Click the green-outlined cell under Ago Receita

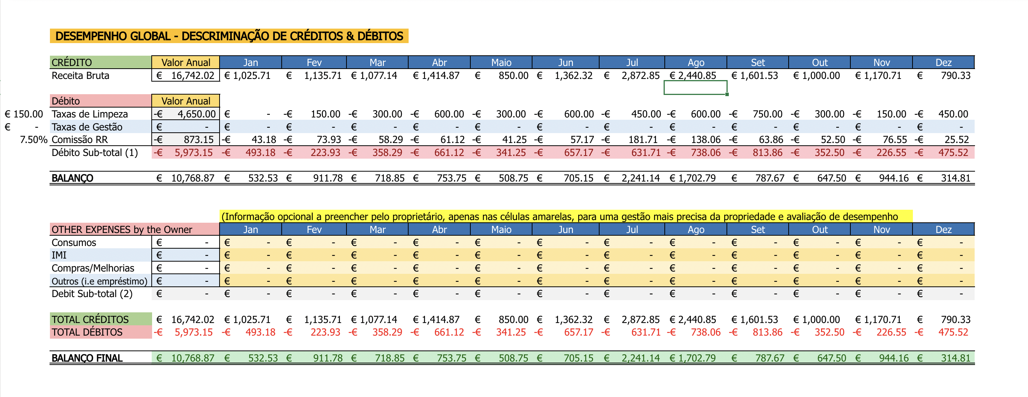point(696,88)
